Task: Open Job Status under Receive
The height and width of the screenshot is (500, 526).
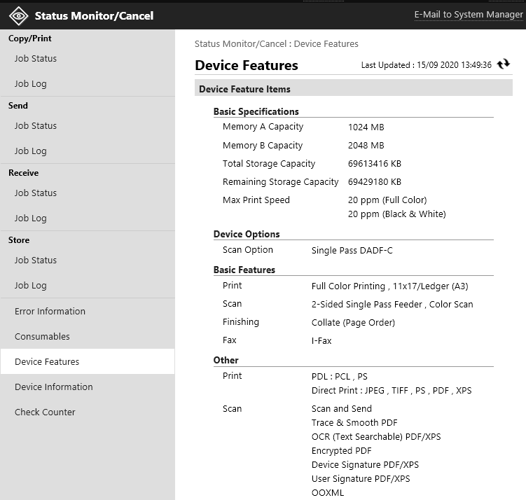Action: [x=36, y=193]
